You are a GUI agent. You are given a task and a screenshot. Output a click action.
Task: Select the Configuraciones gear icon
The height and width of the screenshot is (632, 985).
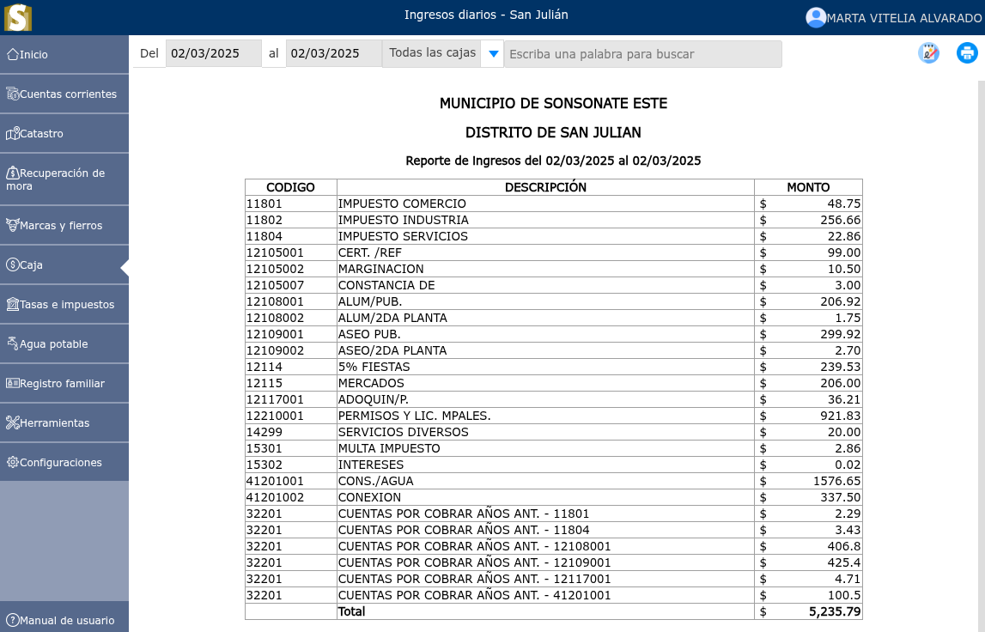13,462
